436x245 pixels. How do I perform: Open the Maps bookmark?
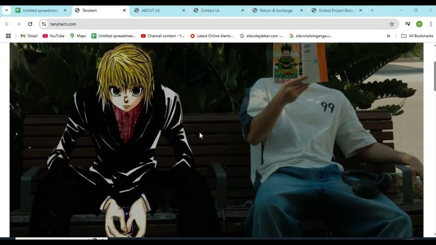[x=78, y=36]
